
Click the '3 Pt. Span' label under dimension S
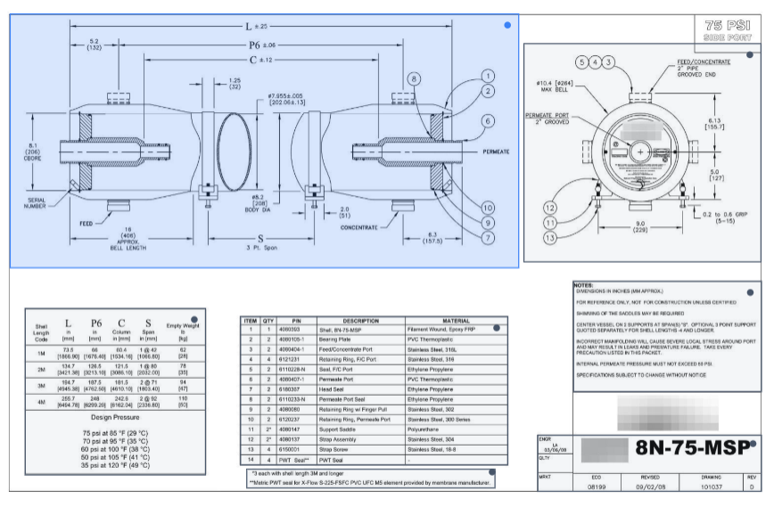[261, 248]
